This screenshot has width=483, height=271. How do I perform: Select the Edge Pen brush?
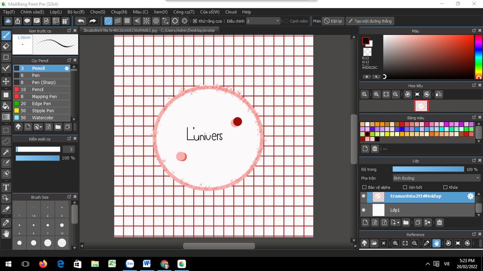42,104
